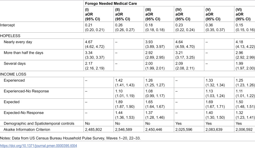Click the Notes line about Household Pulse Survey

(x=70, y=138)
